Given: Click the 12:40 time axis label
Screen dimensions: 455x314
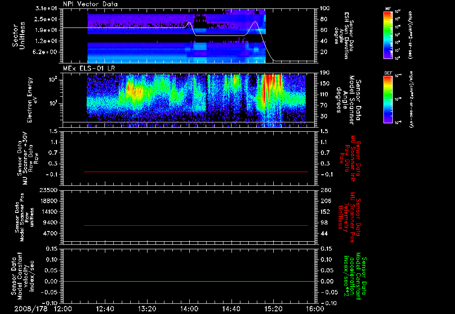Looking at the screenshot, I should pyautogui.click(x=105, y=309).
